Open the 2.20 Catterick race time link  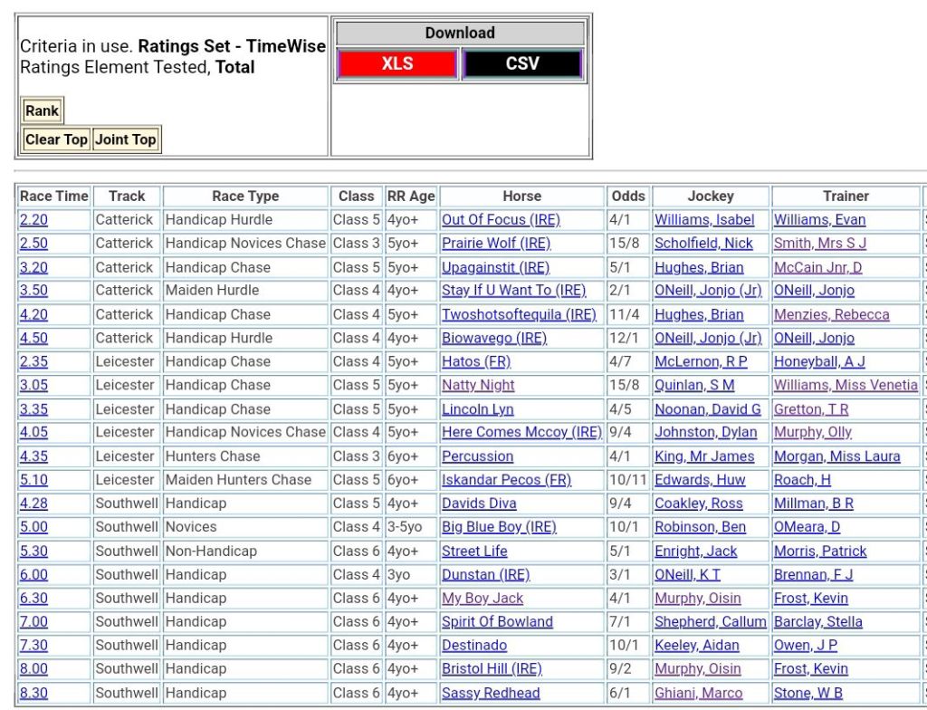[33, 220]
